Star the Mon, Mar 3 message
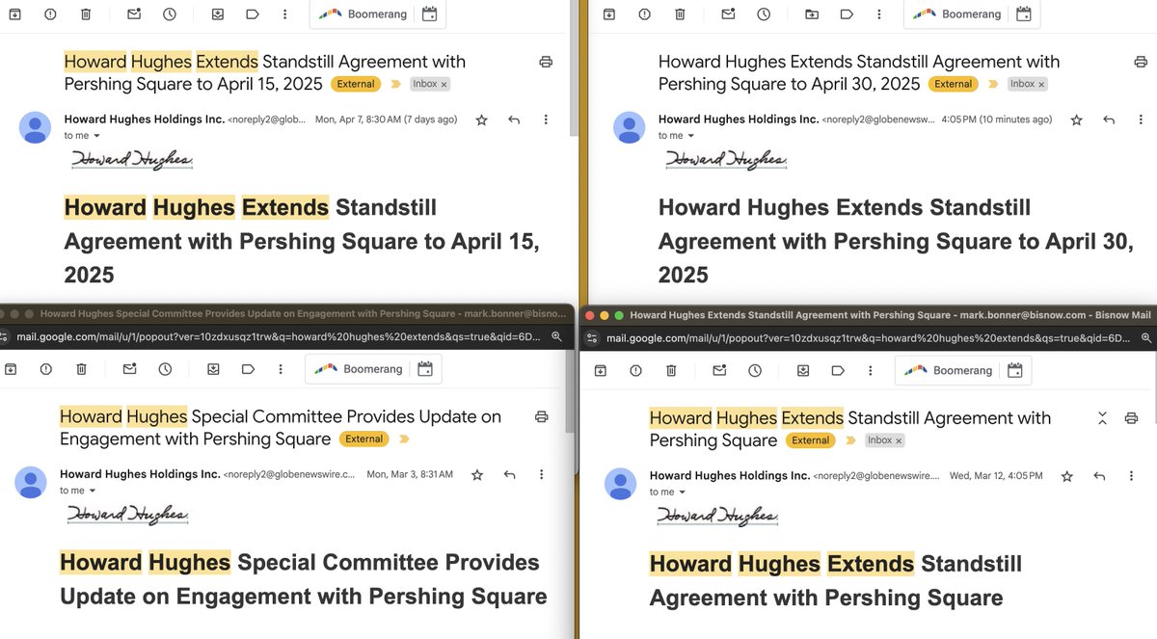Viewport: 1157px width, 639px height. [476, 474]
